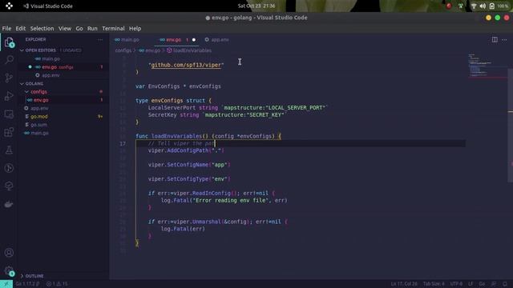Click clock Sat Oct 23 21:36 in top bar
Screen dimensions: 513x288
256,6
